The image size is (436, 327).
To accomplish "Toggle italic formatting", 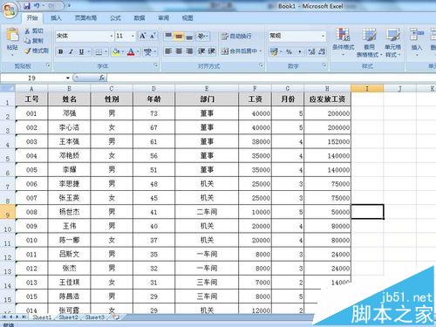I will [x=71, y=51].
